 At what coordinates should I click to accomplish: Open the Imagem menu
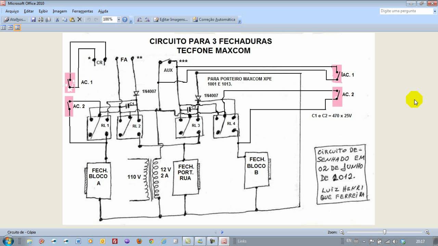coord(60,11)
